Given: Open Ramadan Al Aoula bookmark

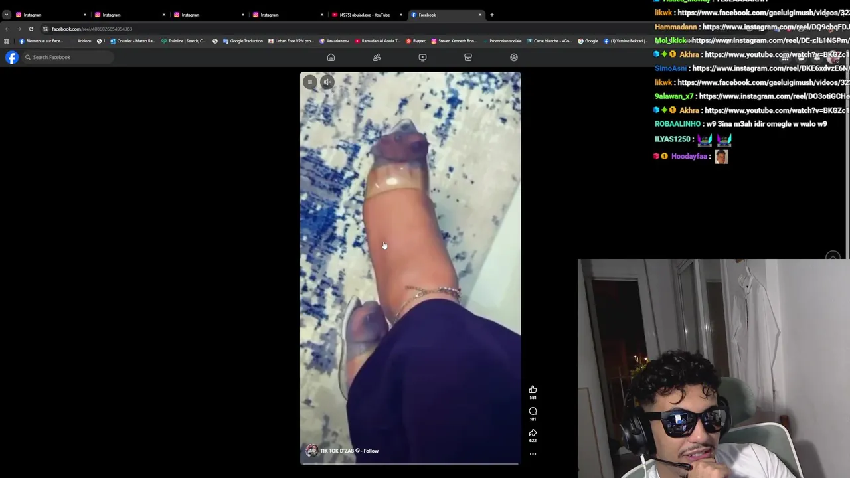Looking at the screenshot, I should (378, 41).
